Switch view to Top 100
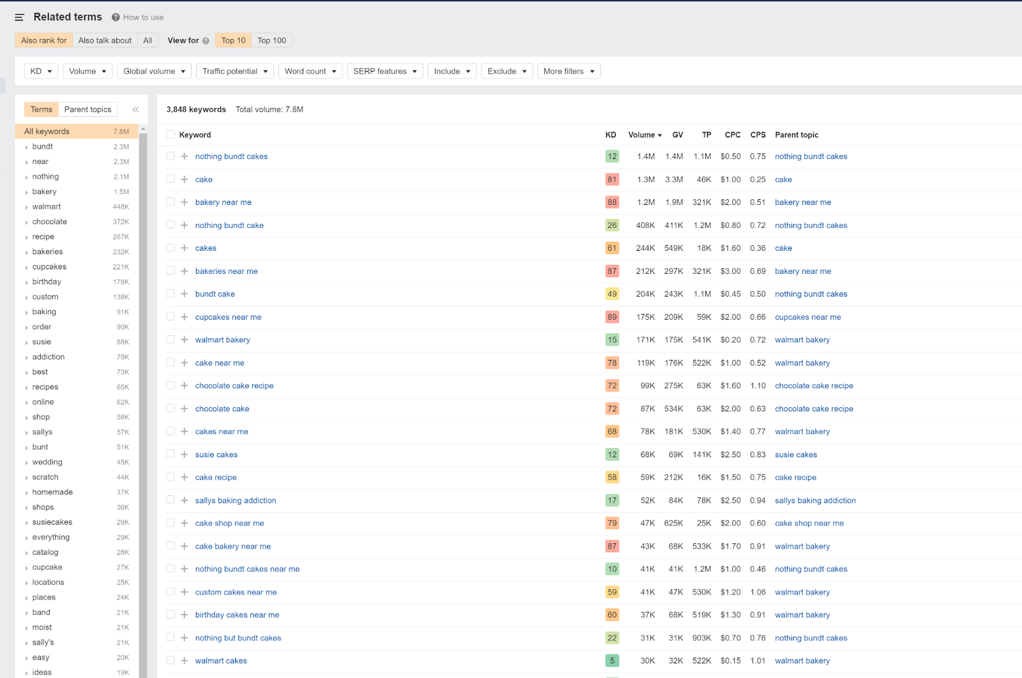The image size is (1022, 678). tap(272, 41)
